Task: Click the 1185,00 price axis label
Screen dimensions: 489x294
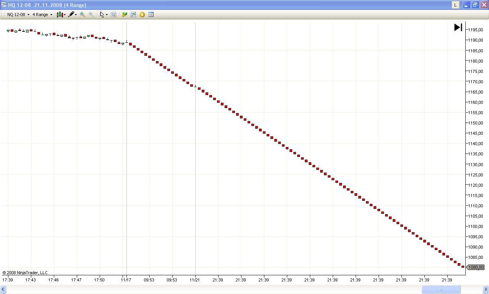Action: [476, 50]
